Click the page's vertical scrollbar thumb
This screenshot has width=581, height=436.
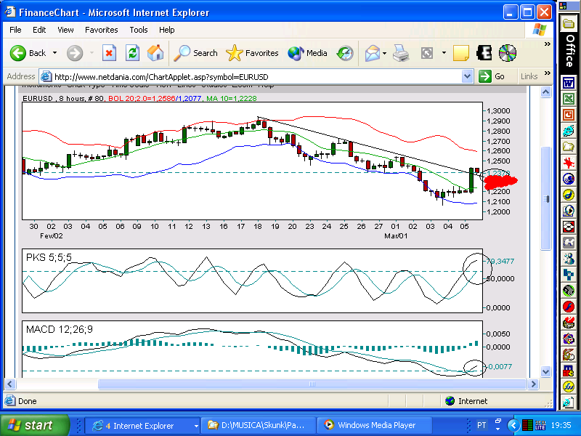[546, 198]
